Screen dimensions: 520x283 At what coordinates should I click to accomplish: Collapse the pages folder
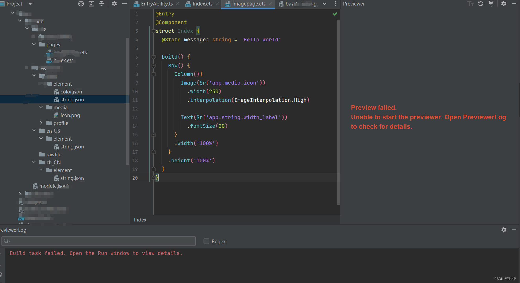[34, 44]
